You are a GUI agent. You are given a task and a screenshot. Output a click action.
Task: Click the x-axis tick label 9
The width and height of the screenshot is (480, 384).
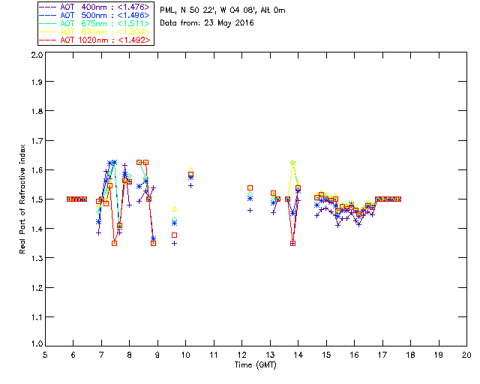tap(157, 355)
